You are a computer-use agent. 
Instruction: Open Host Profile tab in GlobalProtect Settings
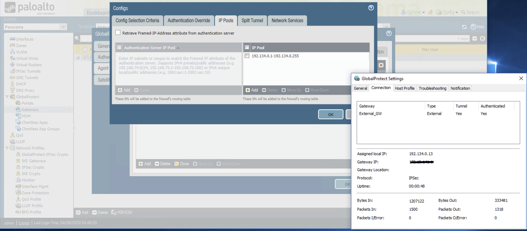pyautogui.click(x=405, y=88)
